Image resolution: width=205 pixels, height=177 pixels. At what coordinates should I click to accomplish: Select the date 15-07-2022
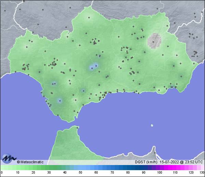(169, 162)
